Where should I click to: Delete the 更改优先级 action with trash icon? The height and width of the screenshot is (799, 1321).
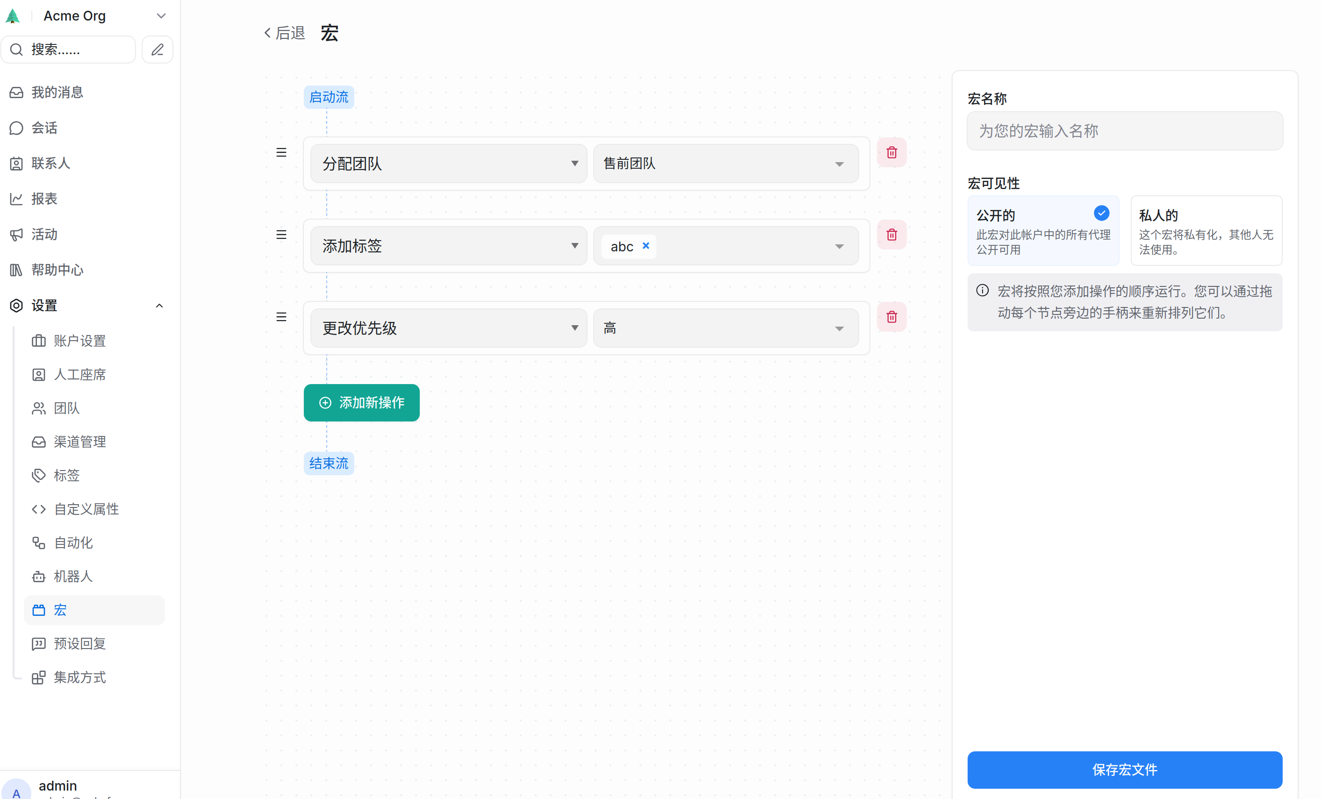coord(891,317)
